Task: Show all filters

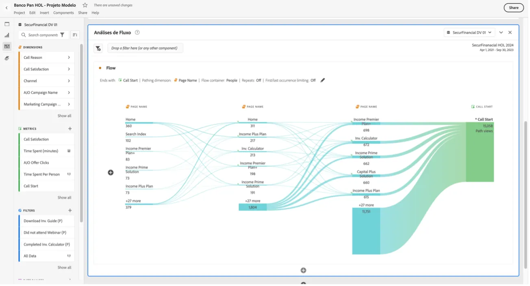Action: point(64,268)
